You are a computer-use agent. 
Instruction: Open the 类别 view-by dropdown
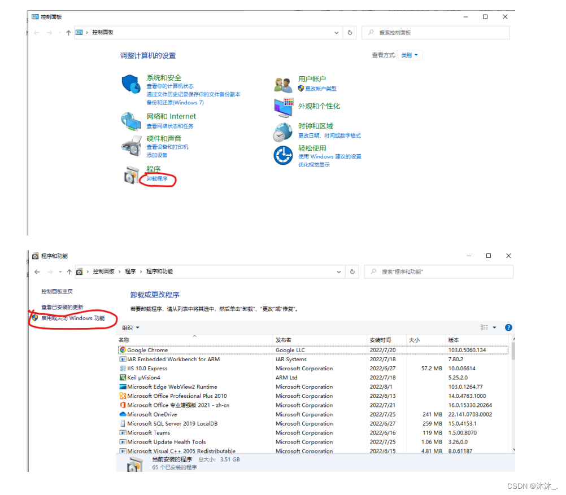(410, 55)
